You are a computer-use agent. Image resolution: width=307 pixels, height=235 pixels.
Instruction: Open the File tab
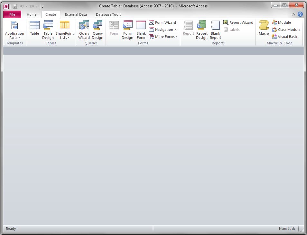tap(12, 14)
